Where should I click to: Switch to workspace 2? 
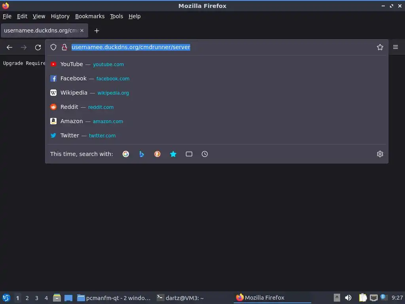[x=27, y=298]
